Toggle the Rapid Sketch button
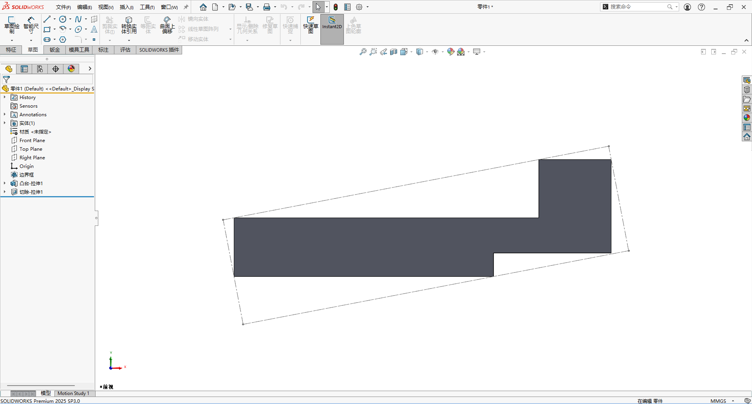The height and width of the screenshot is (404, 752). click(x=311, y=25)
